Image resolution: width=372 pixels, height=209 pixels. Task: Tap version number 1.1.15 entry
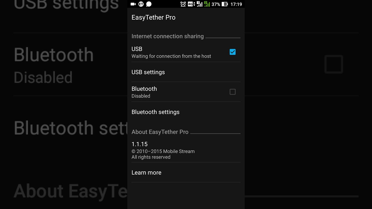click(139, 144)
